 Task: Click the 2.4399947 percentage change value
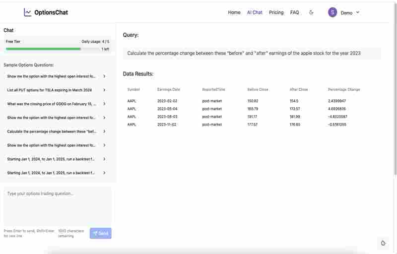[x=337, y=101]
